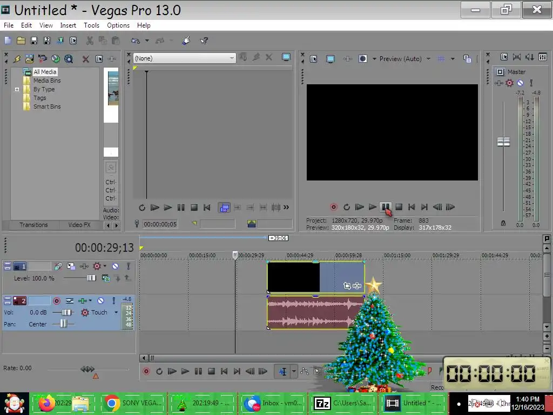Open the Insert menu

click(68, 25)
